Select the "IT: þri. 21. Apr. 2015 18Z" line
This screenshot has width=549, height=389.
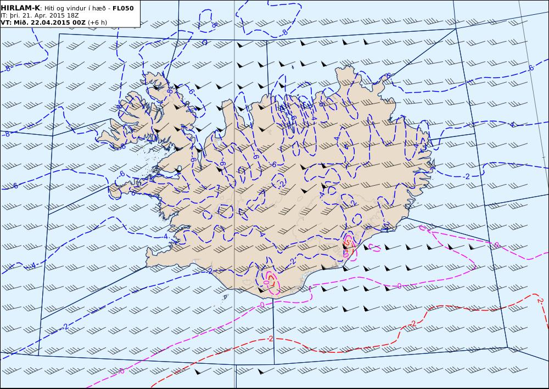point(40,15)
